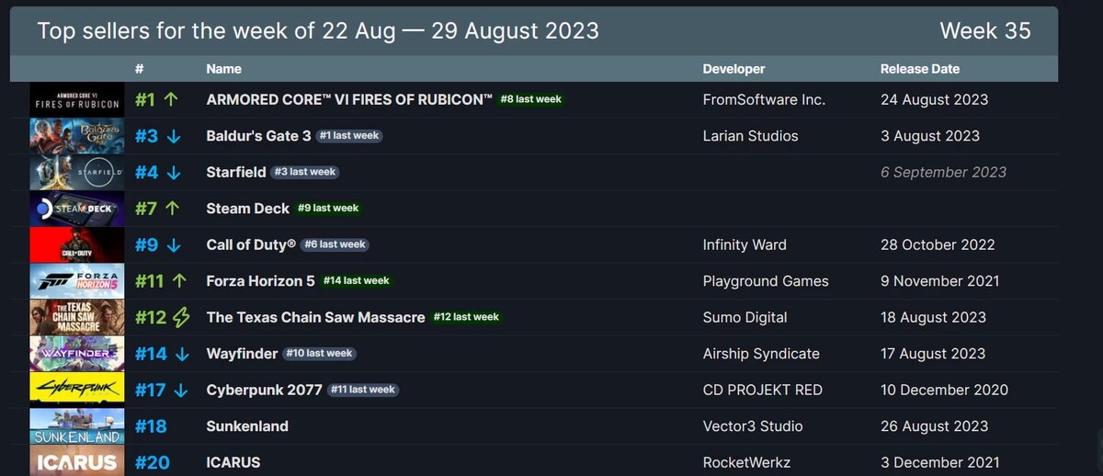Click the '#12 last week' badge
1103x476 pixels.
[x=466, y=317]
